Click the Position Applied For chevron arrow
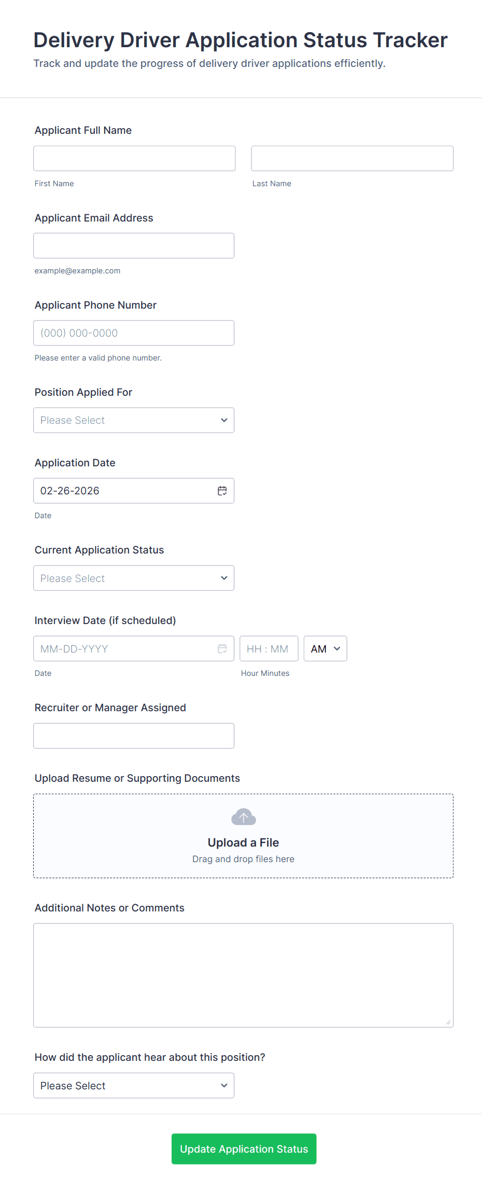 point(224,420)
